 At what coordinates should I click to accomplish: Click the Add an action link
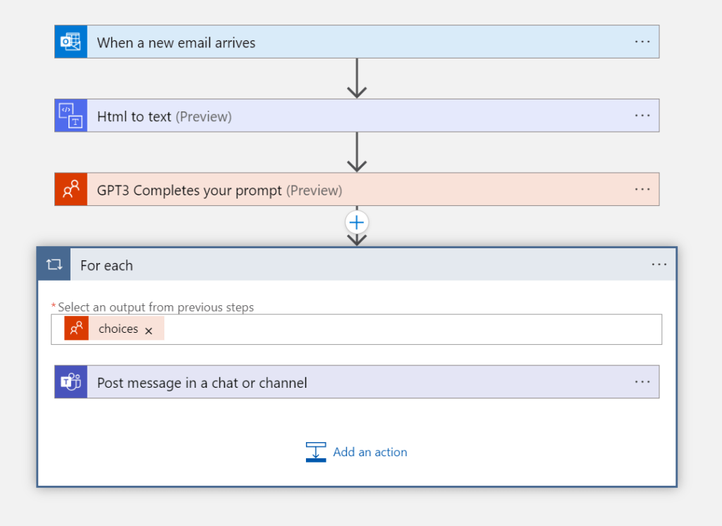370,452
